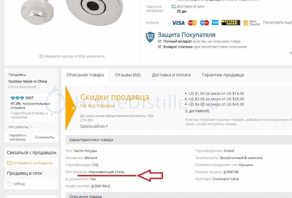Open the Доставка и оплата tab
Screen dimensions: 292x198
pyautogui.click(x=171, y=75)
